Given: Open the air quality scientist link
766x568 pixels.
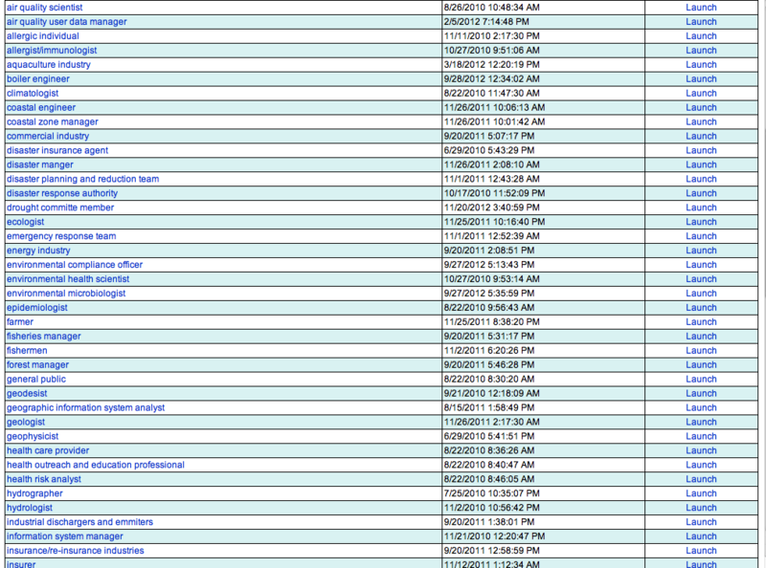Looking at the screenshot, I should (x=44, y=7).
